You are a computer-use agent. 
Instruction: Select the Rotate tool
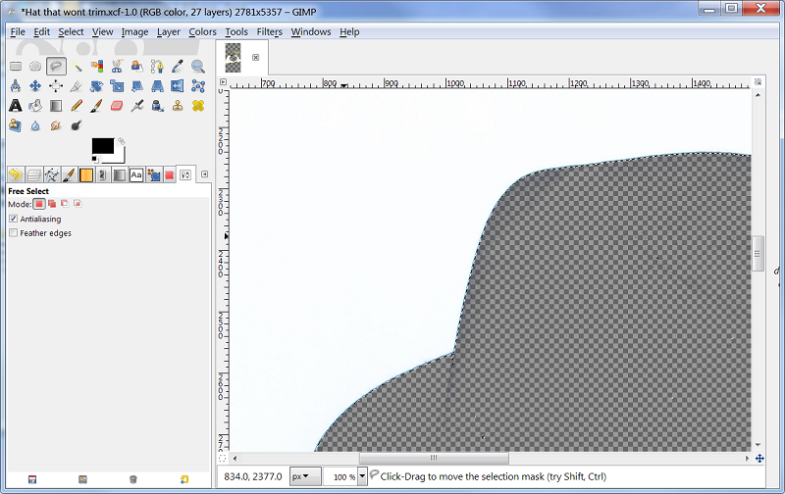click(x=96, y=86)
